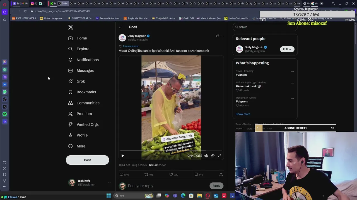
Task: Open Explore in X sidebar
Action: tap(79, 49)
